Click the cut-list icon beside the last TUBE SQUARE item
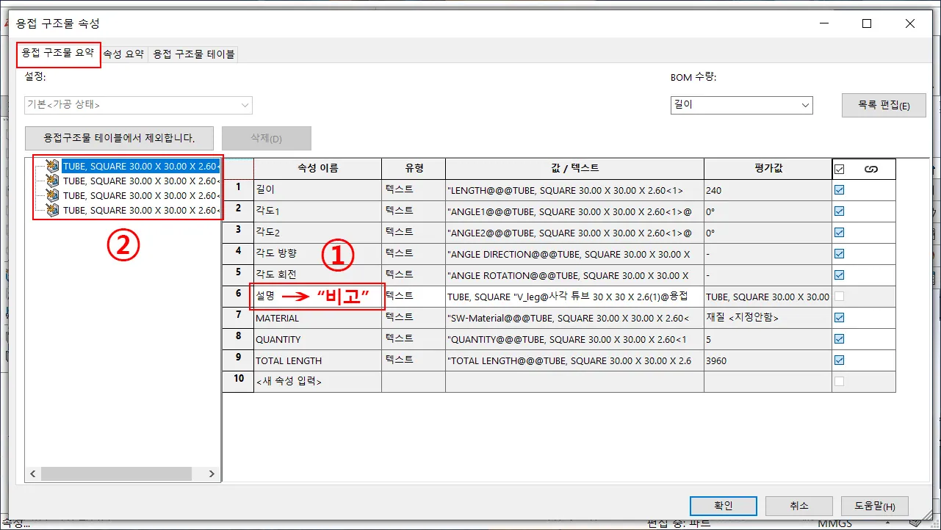941x530 pixels. pyautogui.click(x=50, y=209)
